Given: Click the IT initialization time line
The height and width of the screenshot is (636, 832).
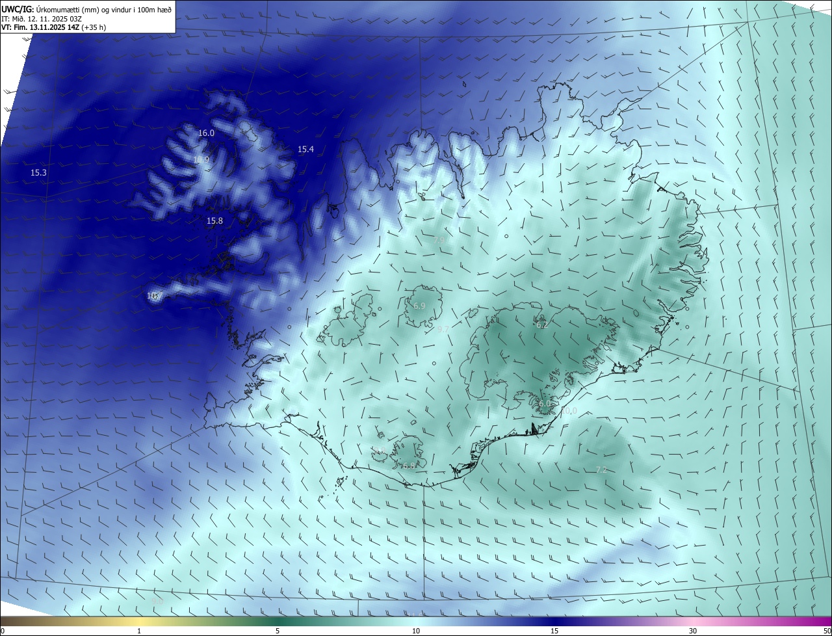Looking at the screenshot, I should [x=41, y=18].
